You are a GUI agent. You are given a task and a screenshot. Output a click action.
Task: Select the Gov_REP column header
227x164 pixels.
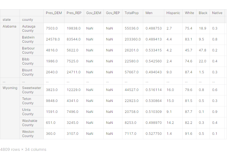113,13
